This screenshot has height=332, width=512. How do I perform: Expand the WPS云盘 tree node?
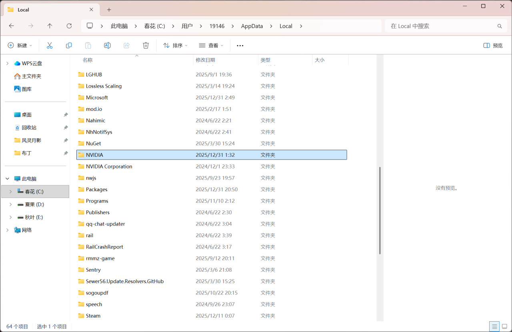[x=7, y=63]
